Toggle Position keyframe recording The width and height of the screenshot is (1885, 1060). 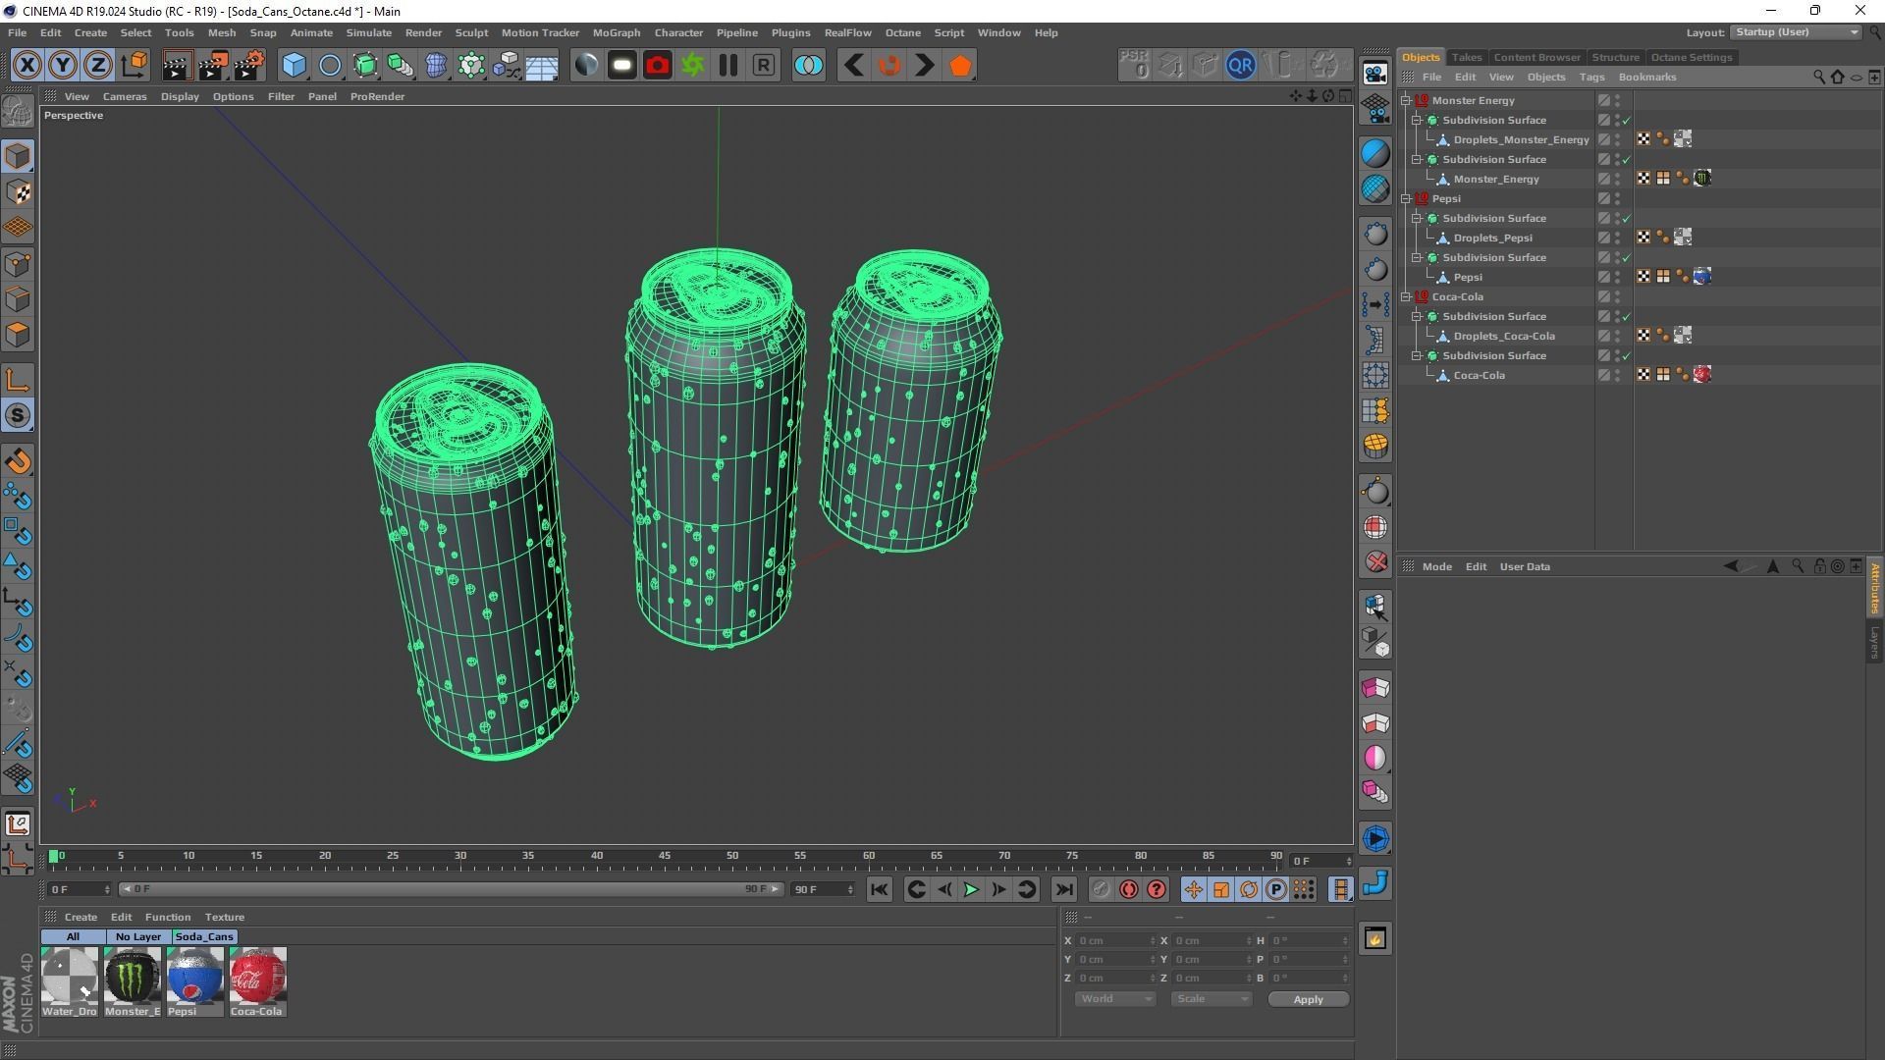coord(1194,890)
